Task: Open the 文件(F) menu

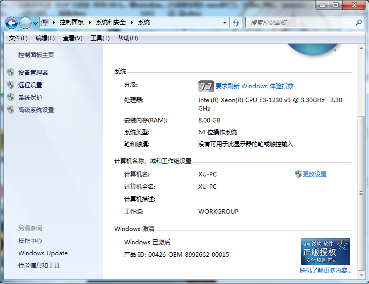Action: [x=18, y=38]
